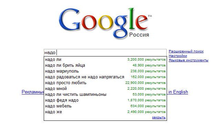
Task: Open the "Настройки" link
Action: [x=178, y=56]
